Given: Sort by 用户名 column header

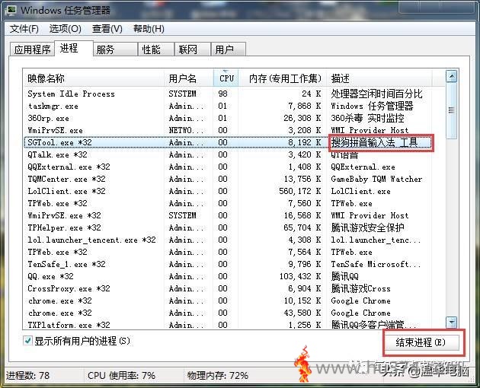Looking at the screenshot, I should point(189,78).
